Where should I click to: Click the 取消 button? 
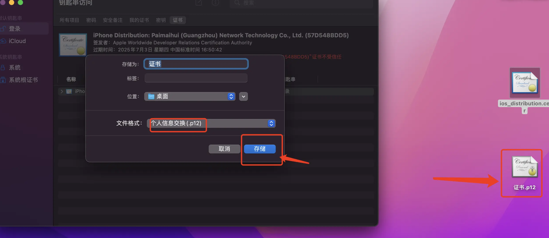click(x=224, y=149)
